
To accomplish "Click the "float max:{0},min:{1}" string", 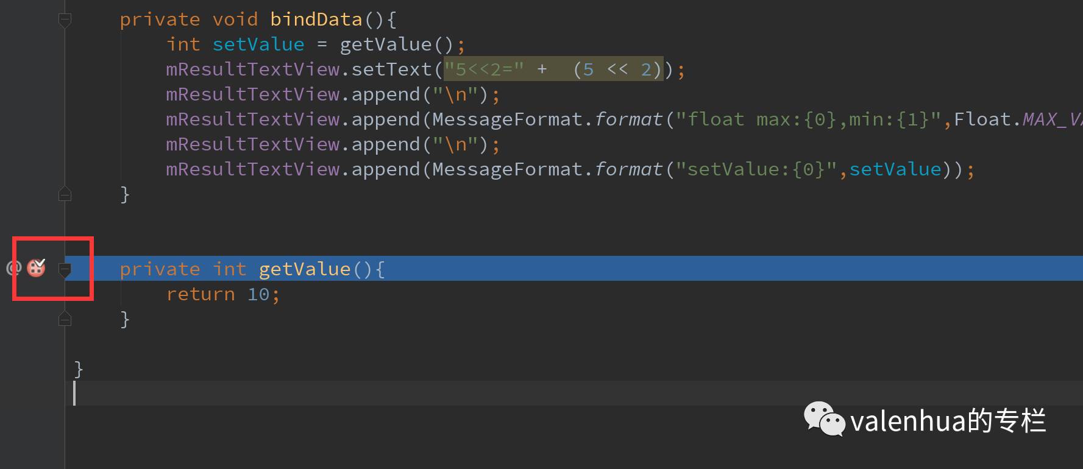I will 808,119.
